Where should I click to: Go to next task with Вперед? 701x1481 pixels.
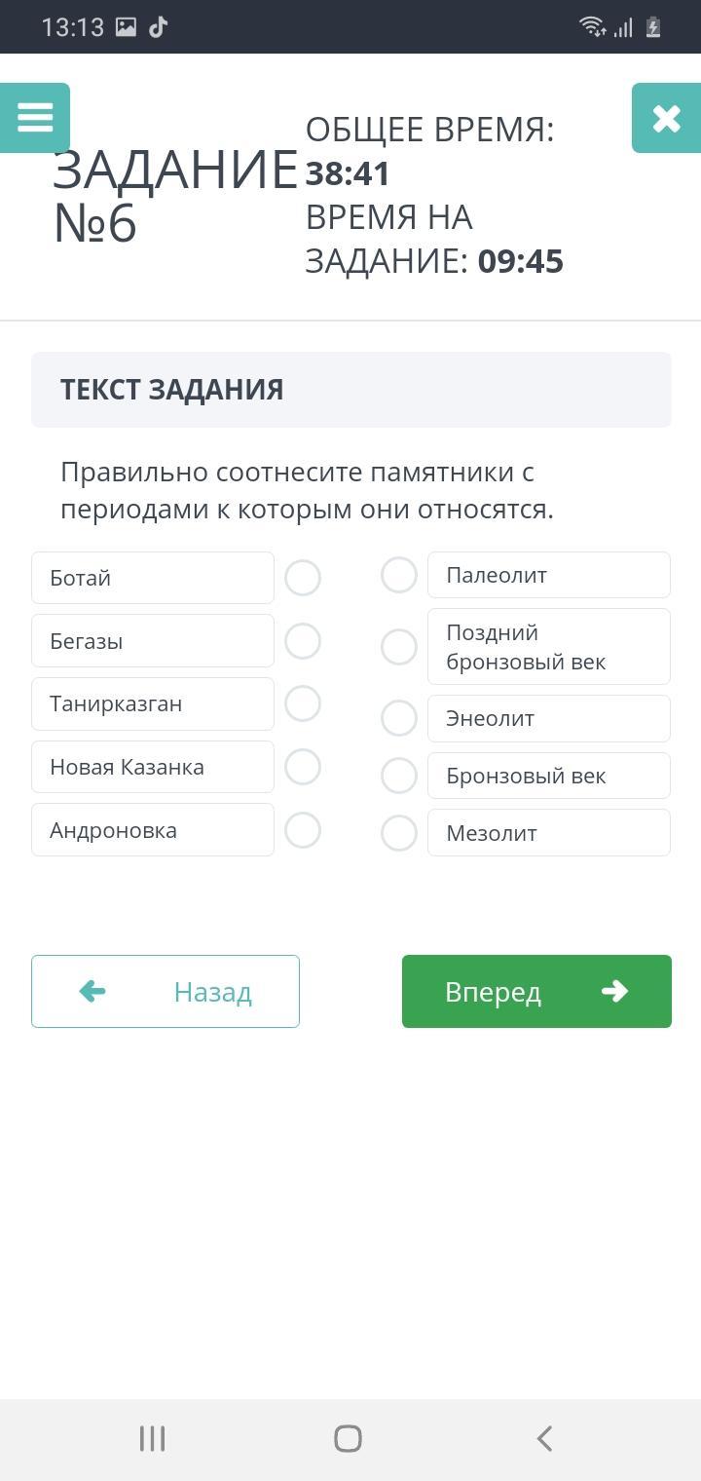(x=536, y=991)
